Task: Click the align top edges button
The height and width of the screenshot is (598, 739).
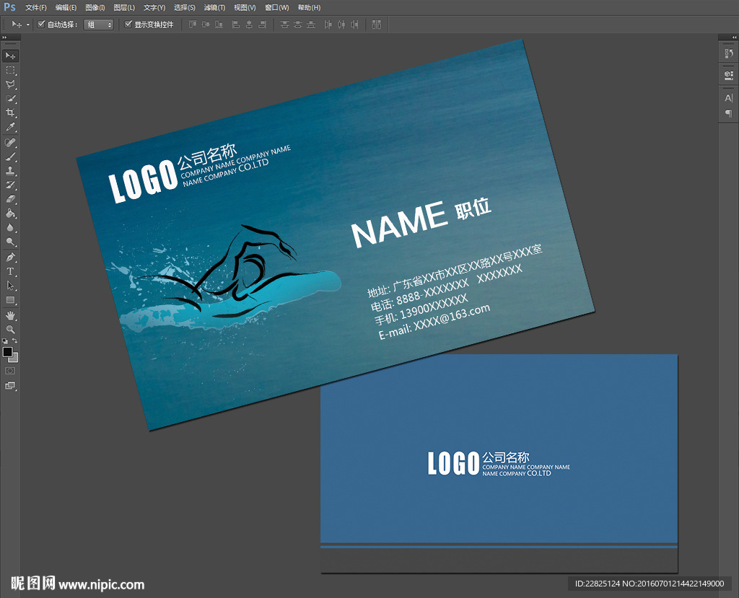Action: coord(193,25)
